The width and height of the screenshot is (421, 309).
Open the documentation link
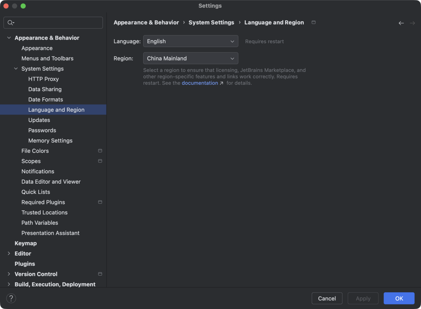pyautogui.click(x=200, y=83)
